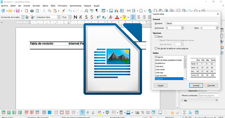Viewport: 225px width, 118px height.
Task: Open the Mismo contenido dropdown
Action: [x=208, y=95]
